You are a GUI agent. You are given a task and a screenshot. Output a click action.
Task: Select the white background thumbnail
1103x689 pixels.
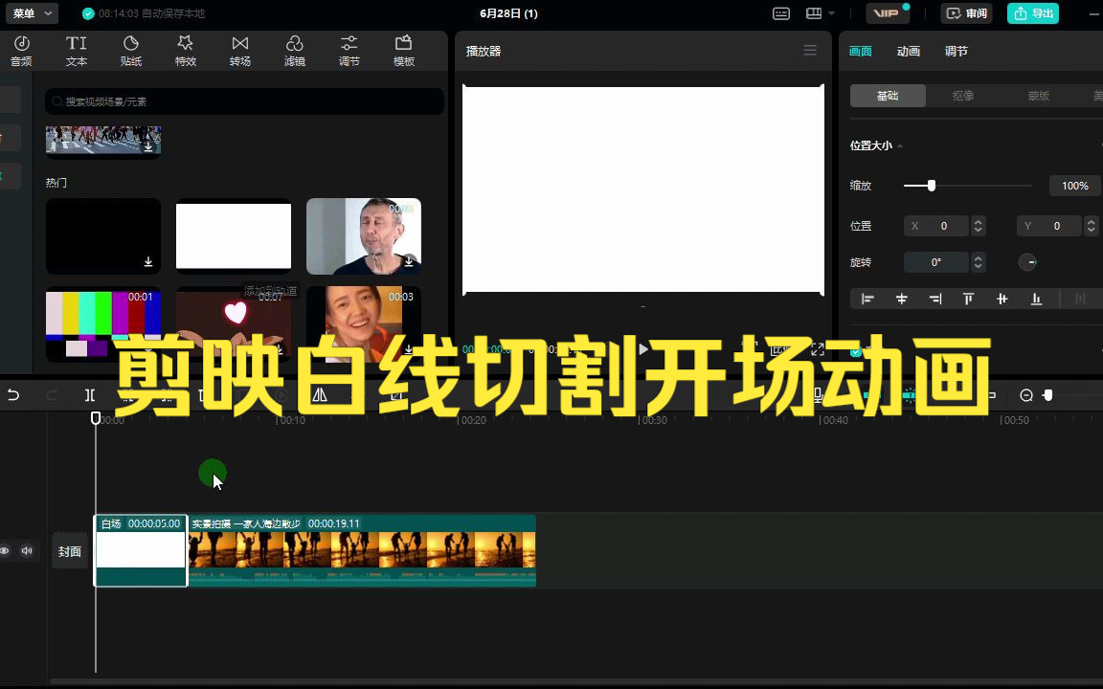pos(234,236)
